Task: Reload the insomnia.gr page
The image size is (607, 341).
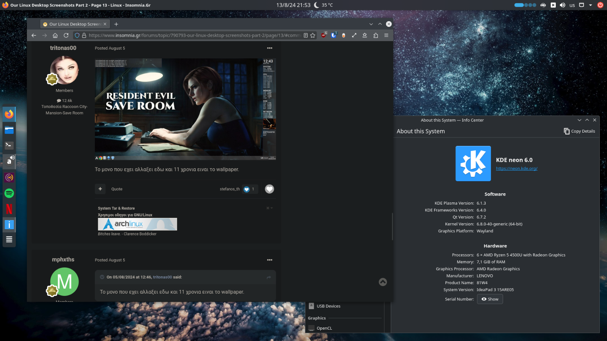Action: [x=66, y=35]
